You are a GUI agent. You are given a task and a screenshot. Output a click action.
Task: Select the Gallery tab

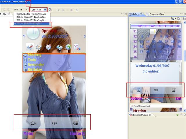135,14
